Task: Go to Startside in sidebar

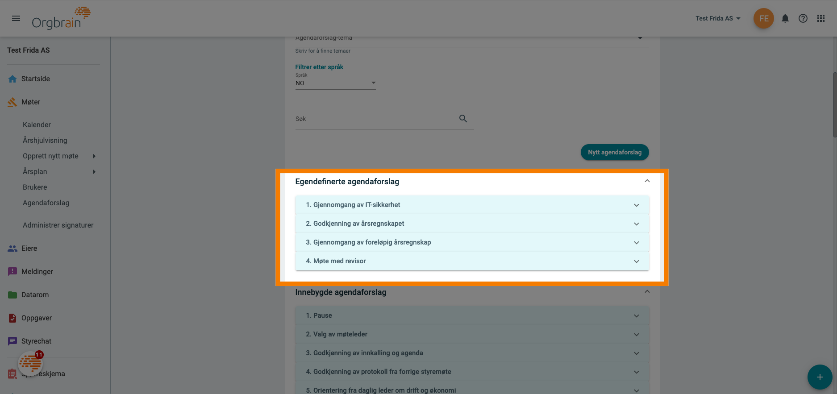Action: point(36,79)
